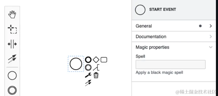Click connect arrows in context pad
Image resolution: width=218 pixels, height=96 pixels.
click(x=88, y=83)
